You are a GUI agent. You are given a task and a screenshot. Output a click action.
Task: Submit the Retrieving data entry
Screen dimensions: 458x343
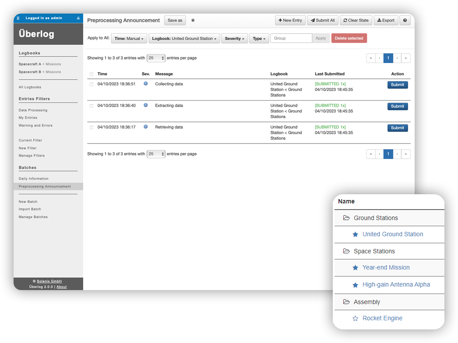pos(398,128)
